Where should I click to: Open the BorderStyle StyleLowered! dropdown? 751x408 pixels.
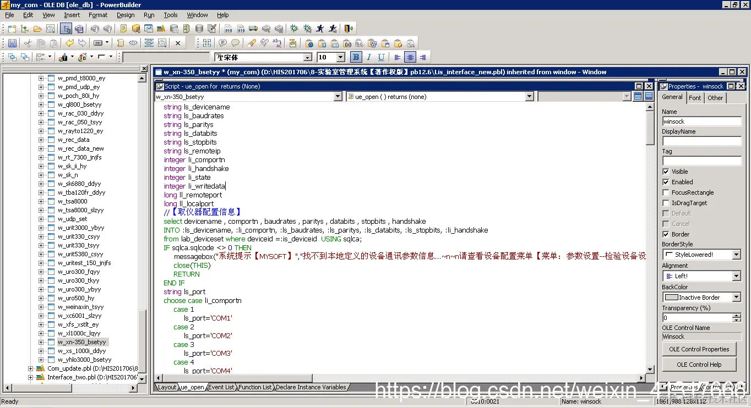coord(737,255)
